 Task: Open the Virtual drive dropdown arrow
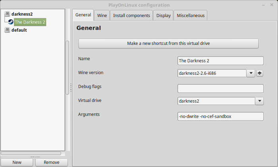[x=259, y=101]
